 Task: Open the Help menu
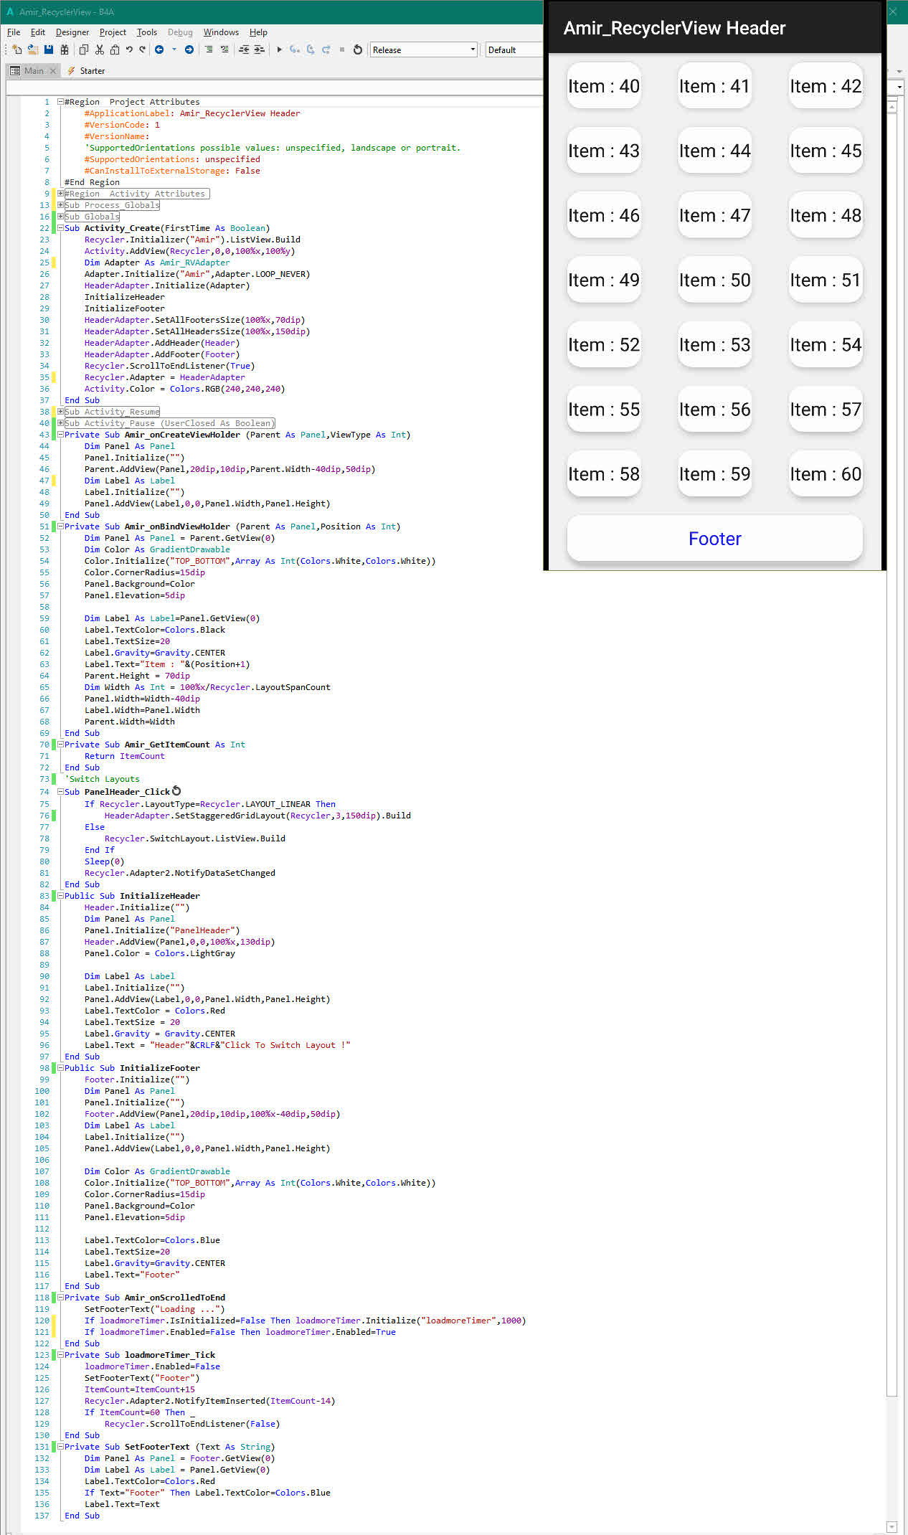tap(258, 32)
